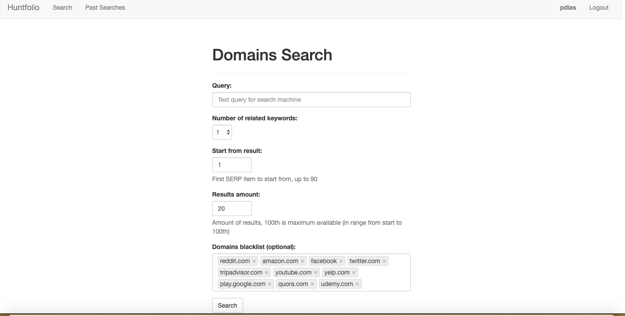Remove twitter.com tag from blacklist

384,261
